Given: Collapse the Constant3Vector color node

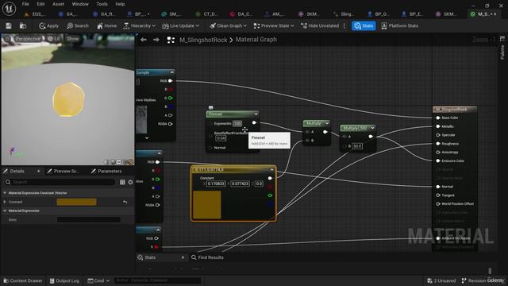Looking at the screenshot, I should 271,169.
